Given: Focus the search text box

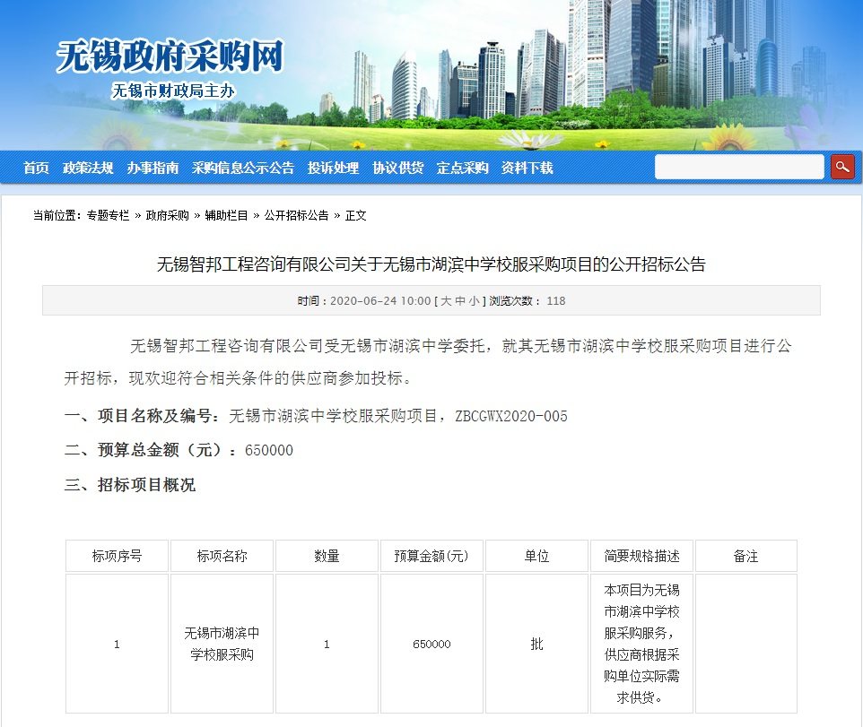Looking at the screenshot, I should pos(738,167).
